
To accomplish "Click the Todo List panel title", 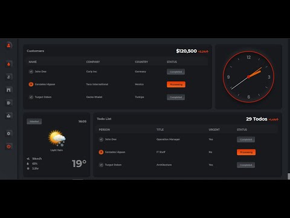I will tap(104, 119).
